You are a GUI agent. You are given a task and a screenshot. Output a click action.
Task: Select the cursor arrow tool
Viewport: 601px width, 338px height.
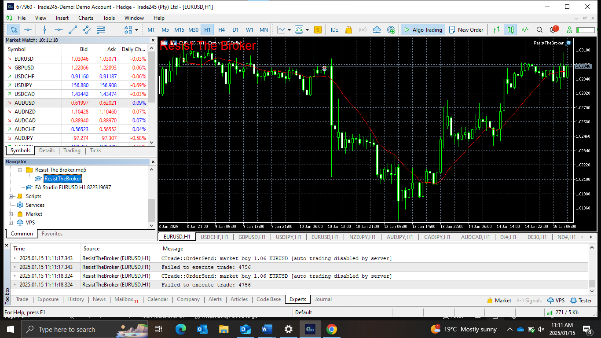pyautogui.click(x=14, y=30)
